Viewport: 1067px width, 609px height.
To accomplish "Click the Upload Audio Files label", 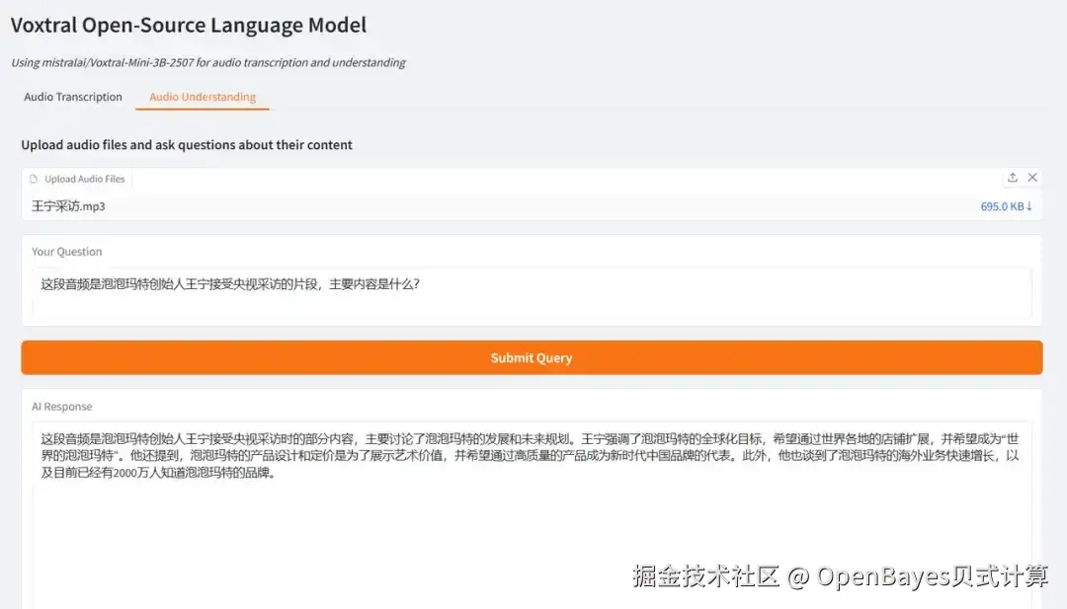I will [x=84, y=179].
